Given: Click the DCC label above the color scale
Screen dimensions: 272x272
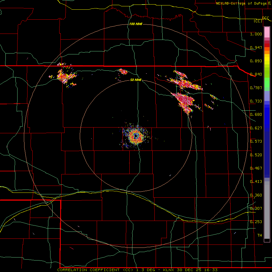Looking at the screenshot, I should tap(266, 18).
